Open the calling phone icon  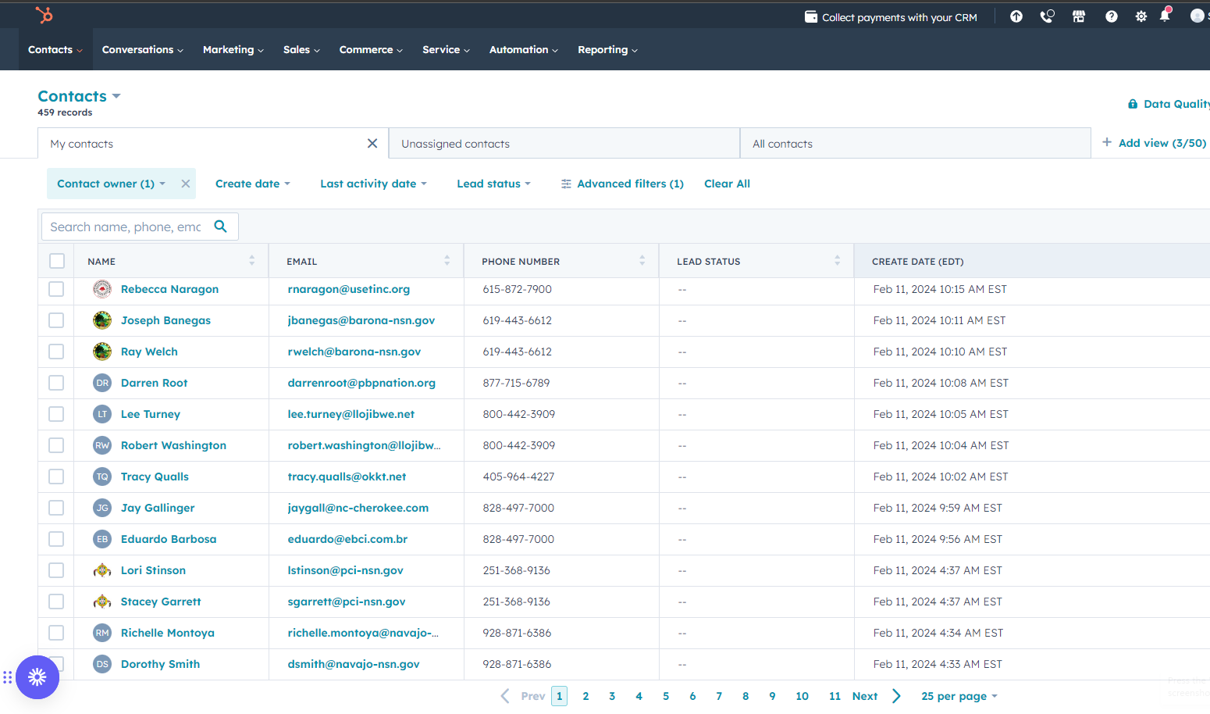coord(1047,16)
